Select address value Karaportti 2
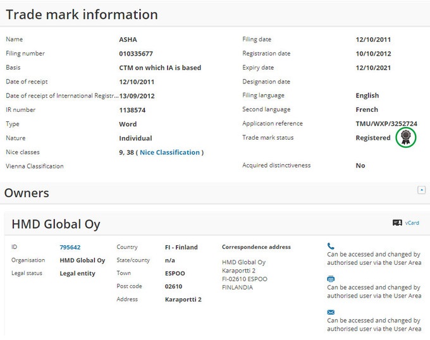This screenshot has width=430, height=340. coord(183,300)
